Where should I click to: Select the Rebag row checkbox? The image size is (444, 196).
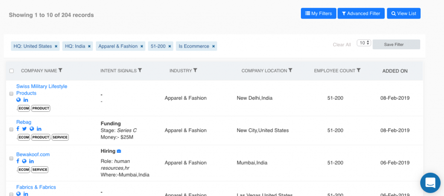[11, 130]
